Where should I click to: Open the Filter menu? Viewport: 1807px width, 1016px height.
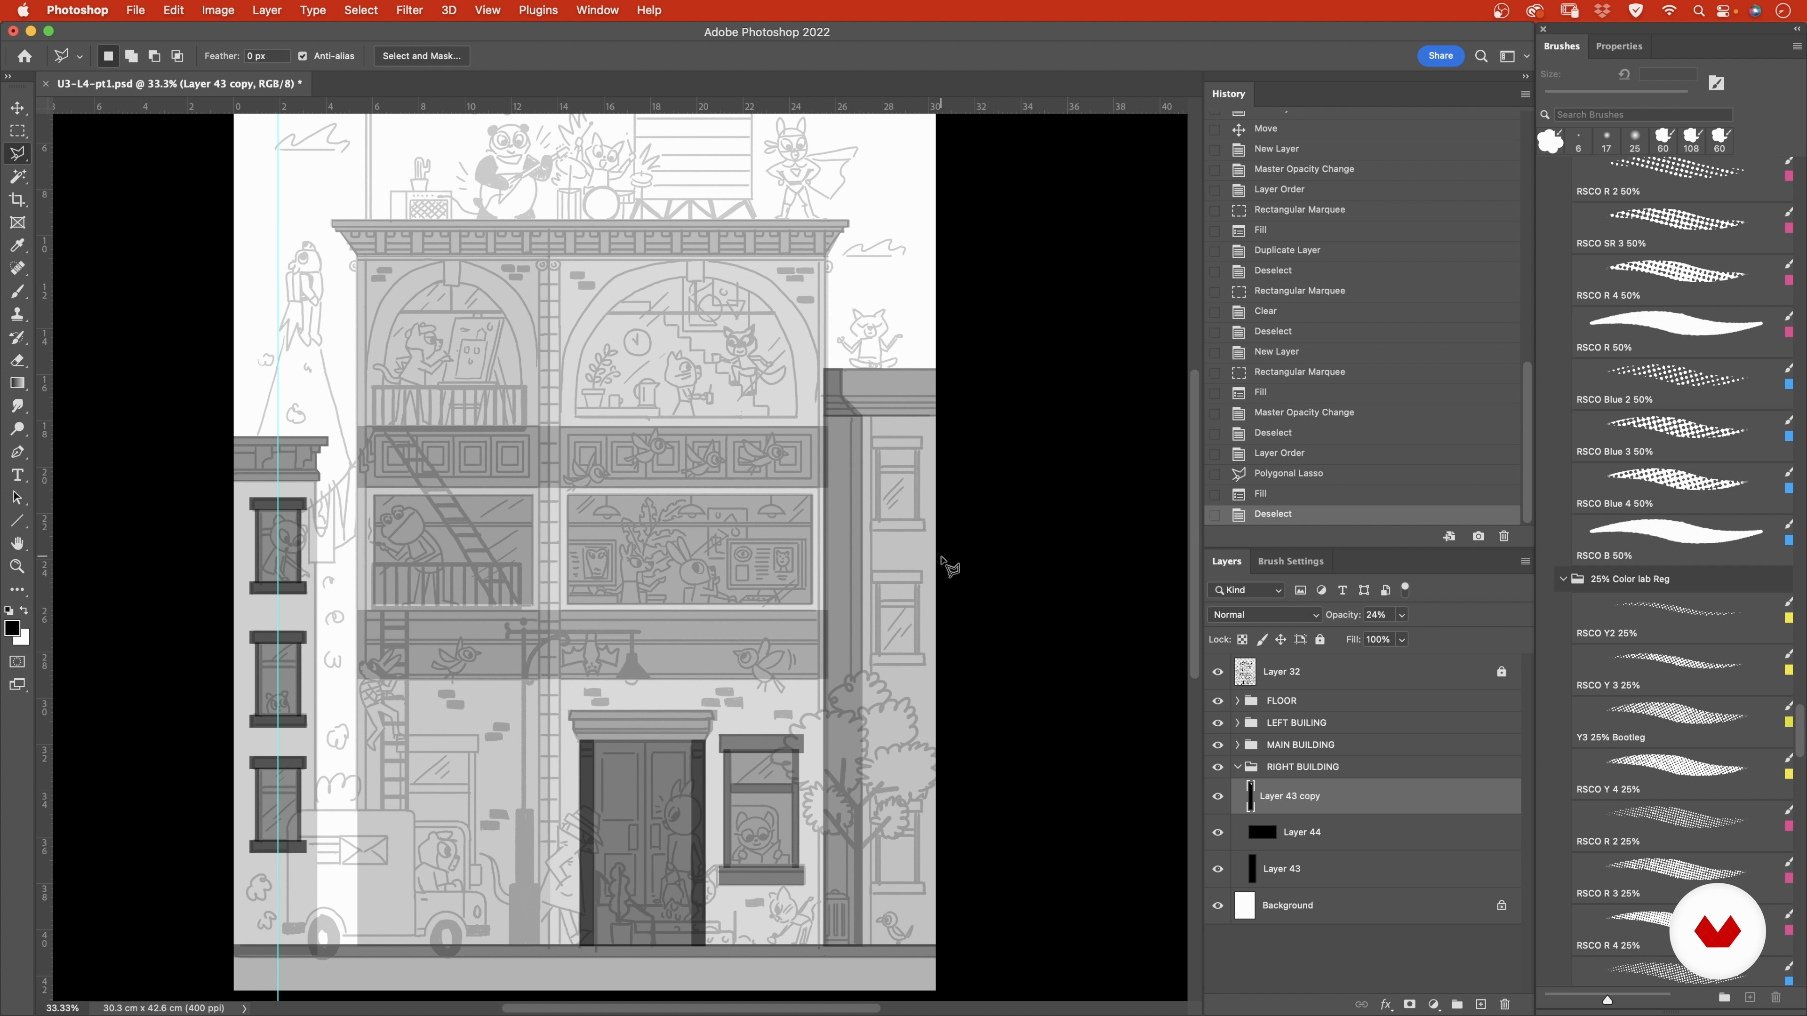[409, 10]
